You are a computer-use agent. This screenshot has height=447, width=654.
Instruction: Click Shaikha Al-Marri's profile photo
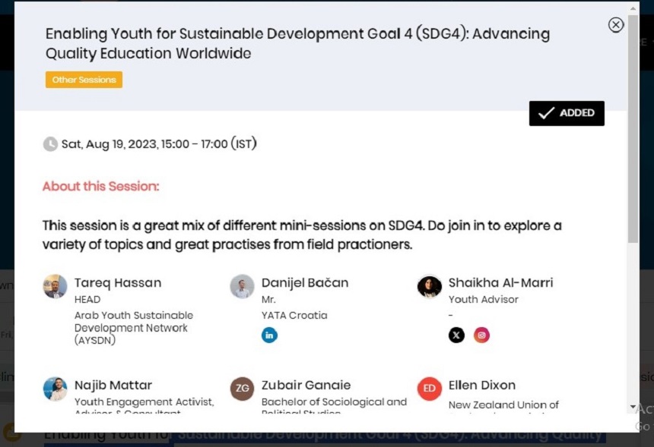click(x=430, y=287)
